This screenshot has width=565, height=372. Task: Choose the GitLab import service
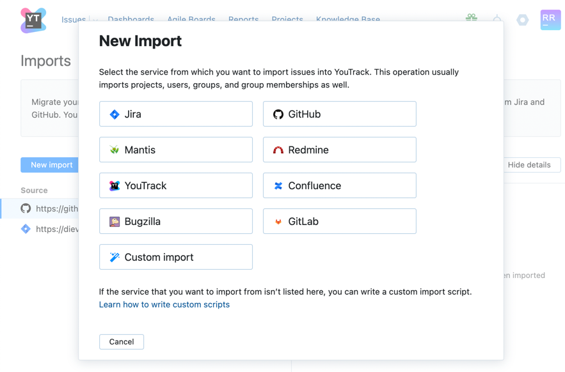(x=339, y=221)
